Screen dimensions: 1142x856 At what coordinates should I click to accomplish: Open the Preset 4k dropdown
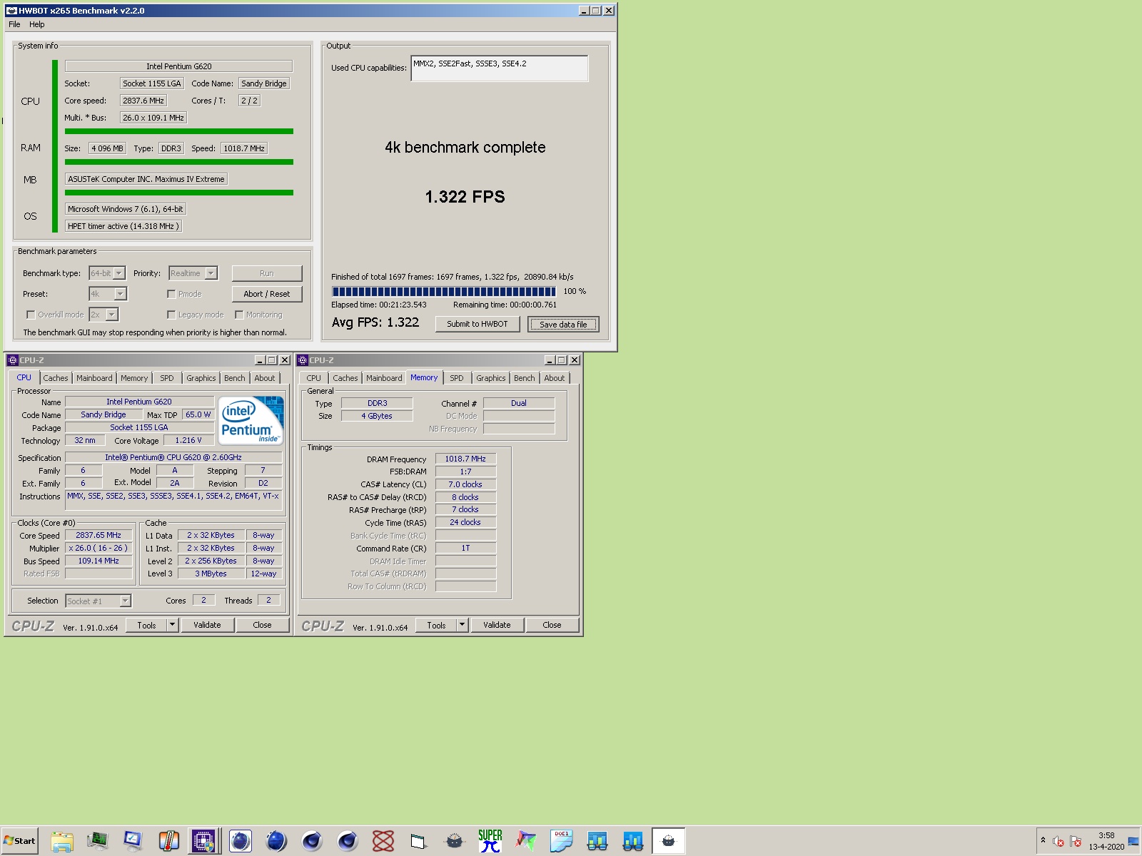[108, 294]
